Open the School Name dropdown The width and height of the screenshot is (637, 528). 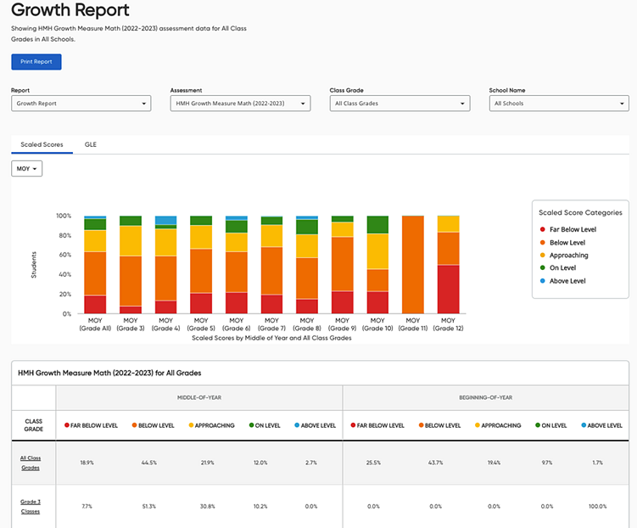pos(559,104)
